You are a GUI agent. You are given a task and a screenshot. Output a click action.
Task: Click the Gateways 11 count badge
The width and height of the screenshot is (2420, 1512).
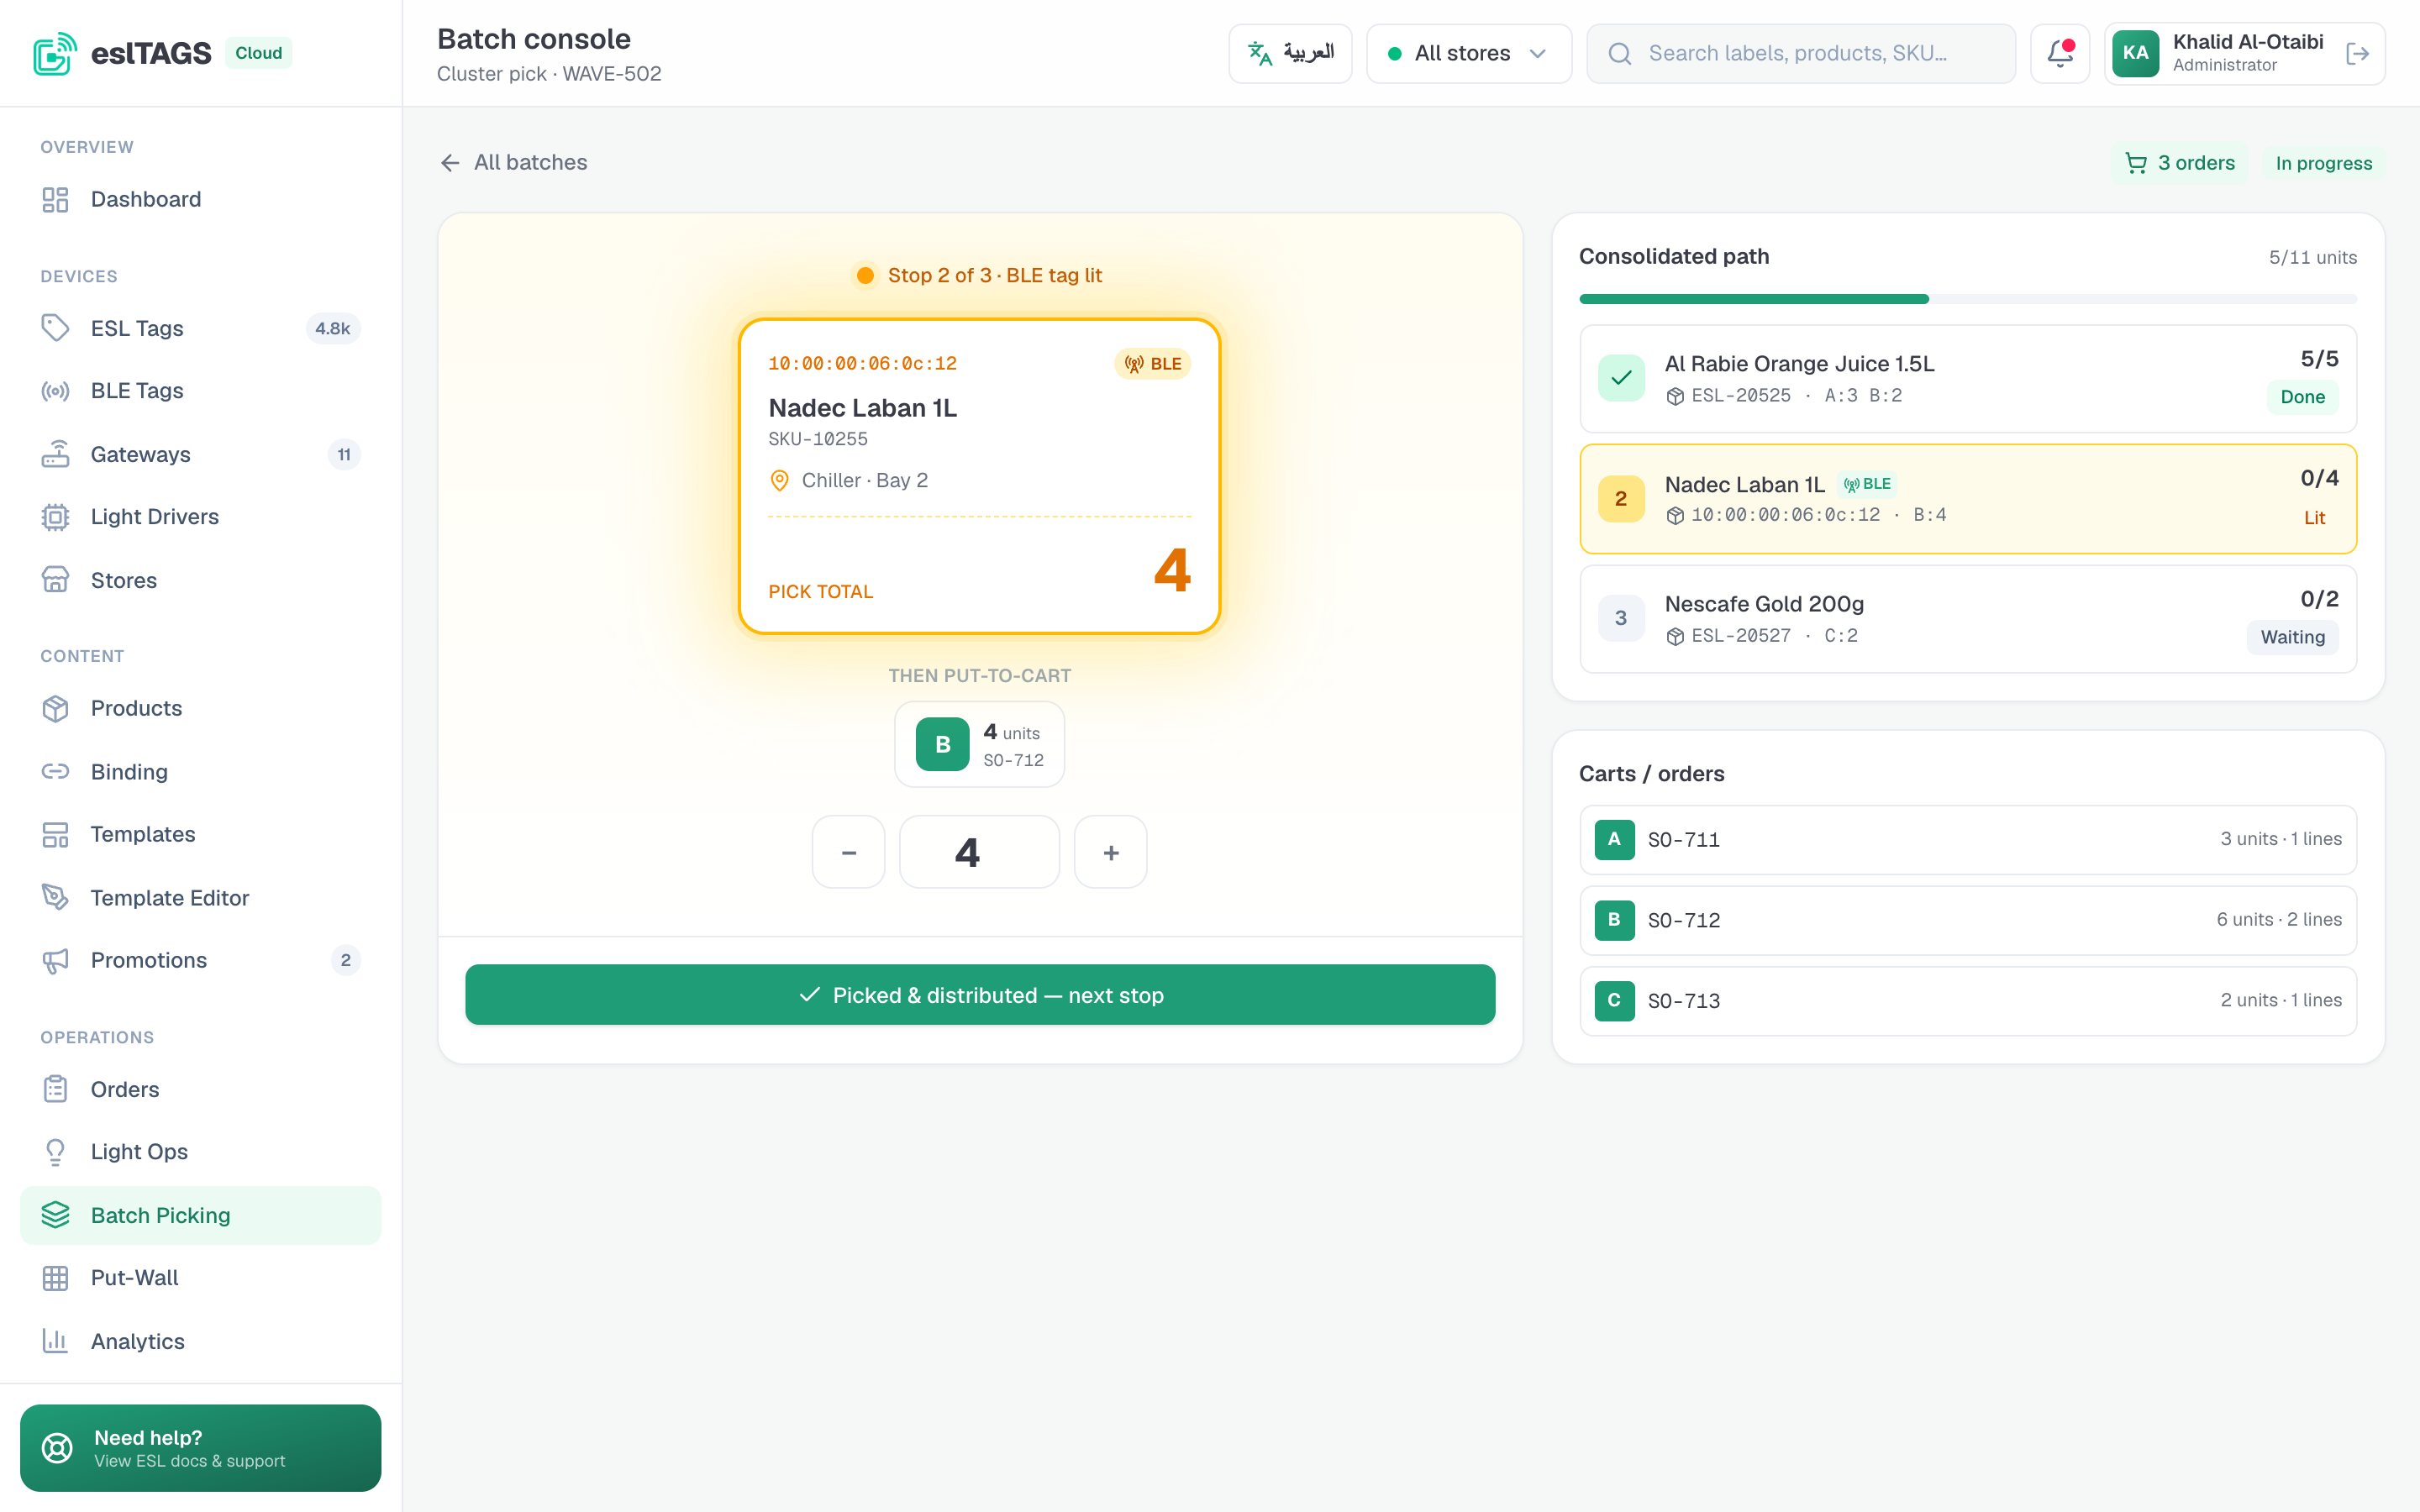[x=344, y=454]
